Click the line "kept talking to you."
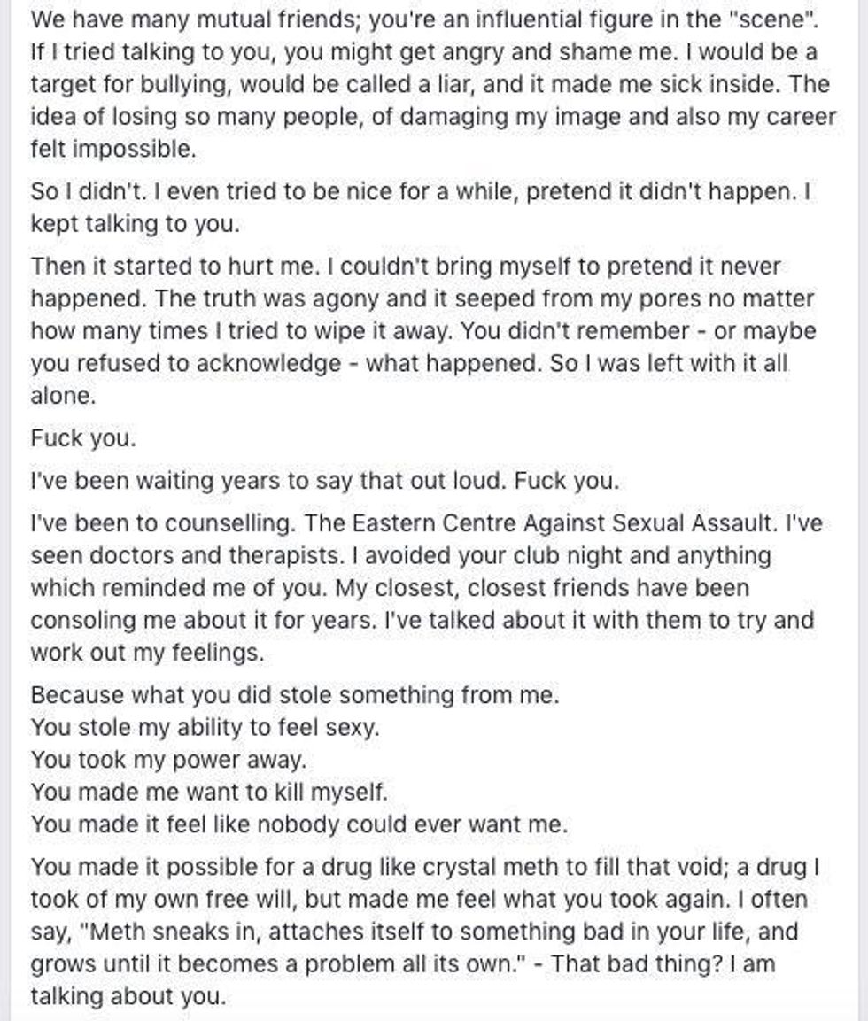The width and height of the screenshot is (868, 1021). [x=135, y=223]
